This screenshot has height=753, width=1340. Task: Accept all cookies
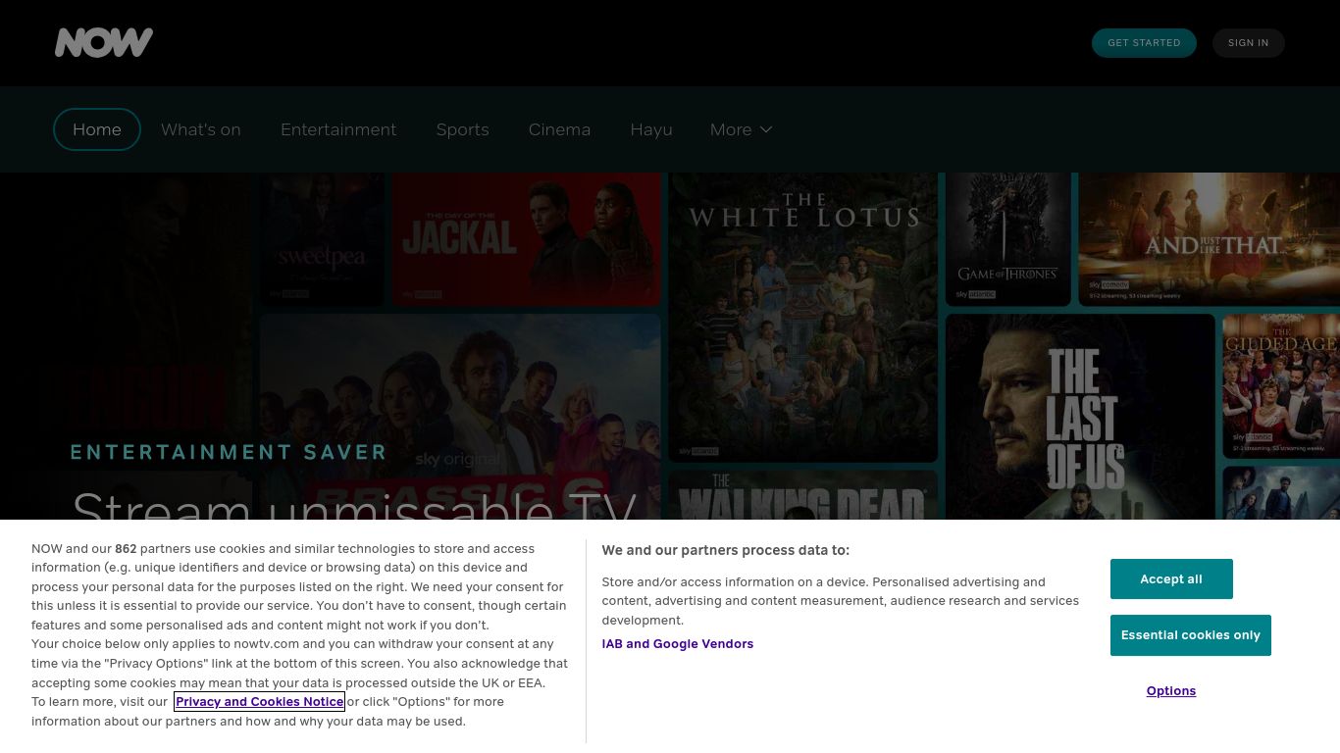tap(1171, 579)
